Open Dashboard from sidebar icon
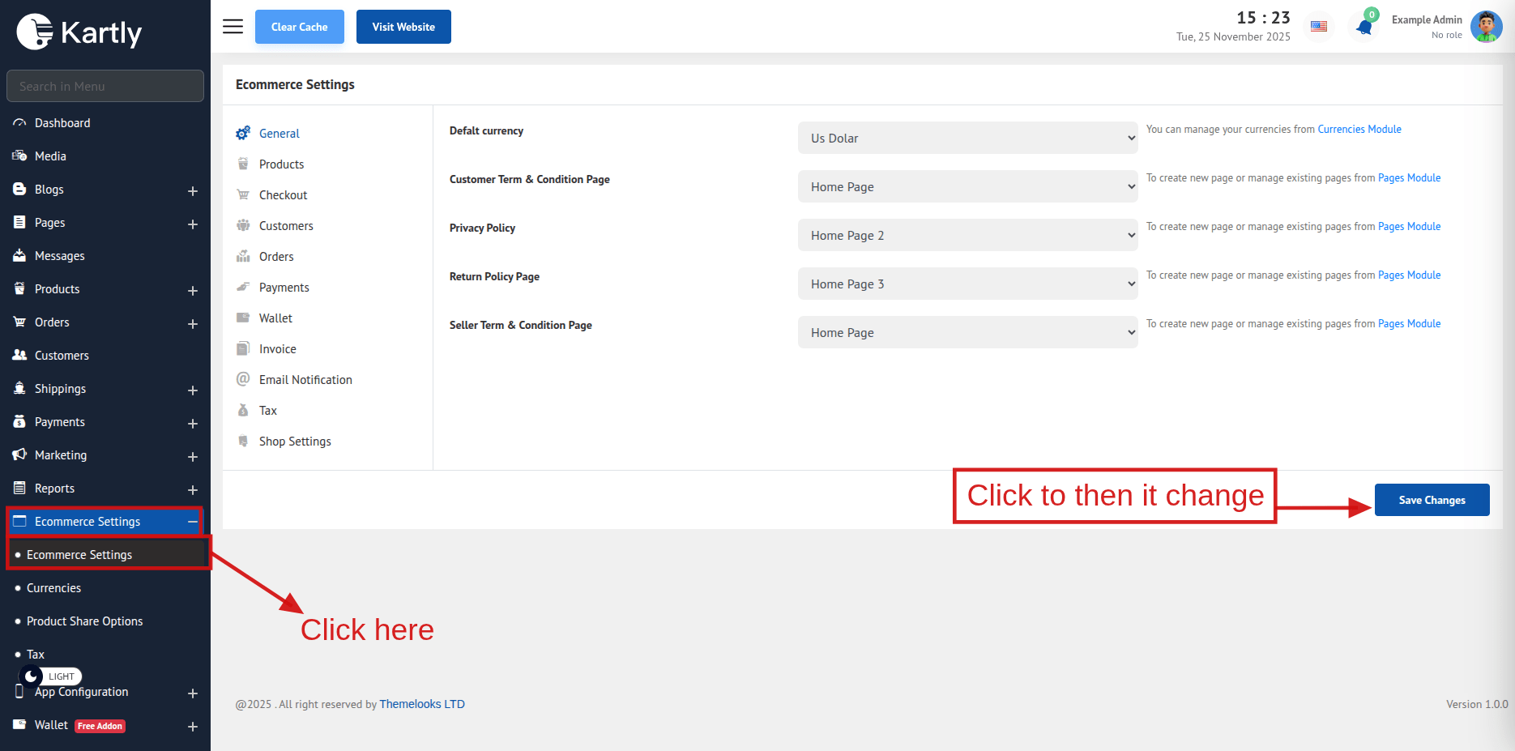The image size is (1515, 751). click(x=19, y=123)
